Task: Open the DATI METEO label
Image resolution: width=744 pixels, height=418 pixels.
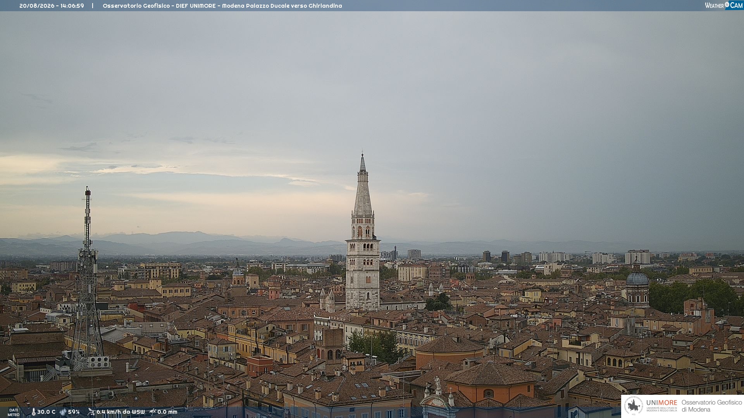Action: (14, 412)
